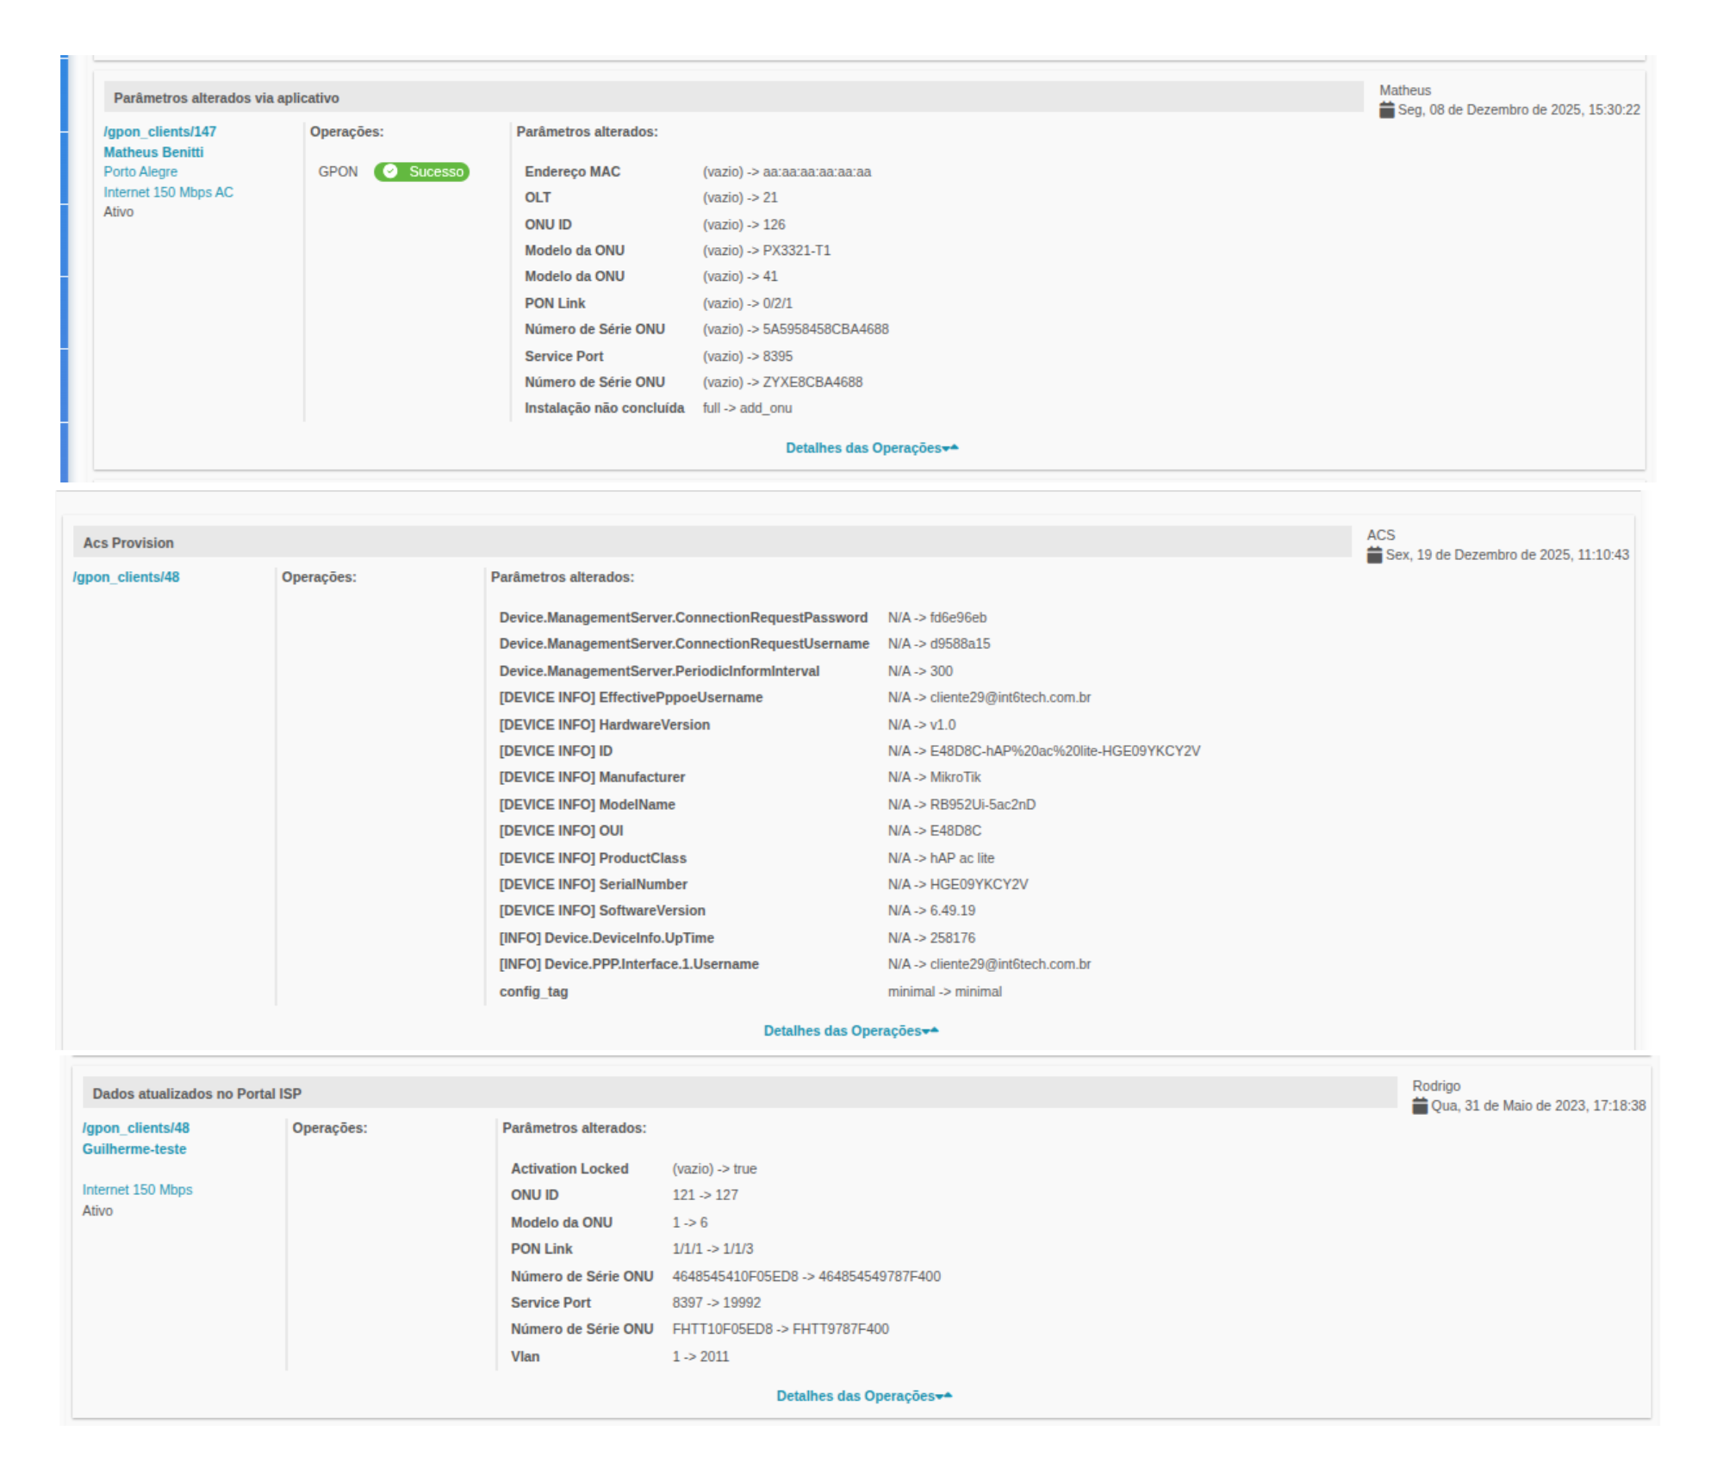Click the Internet 150 Mbps AC plan
The height and width of the screenshot is (1481, 1717).
pos(168,192)
